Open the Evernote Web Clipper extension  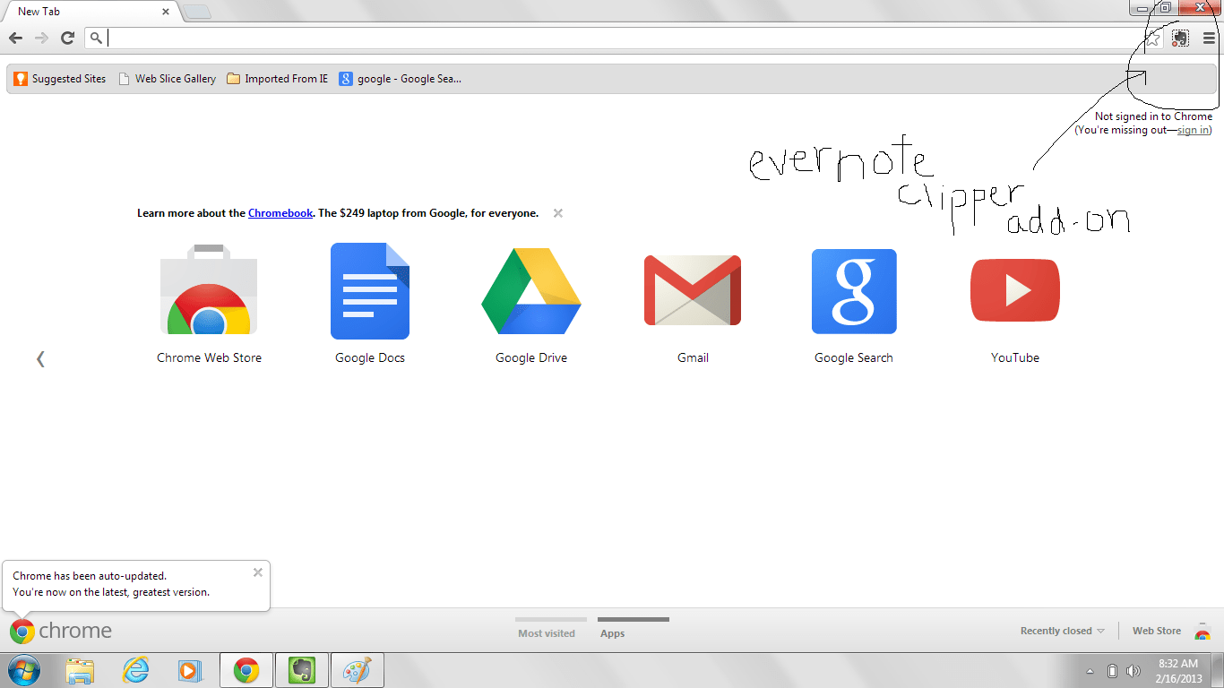1181,39
